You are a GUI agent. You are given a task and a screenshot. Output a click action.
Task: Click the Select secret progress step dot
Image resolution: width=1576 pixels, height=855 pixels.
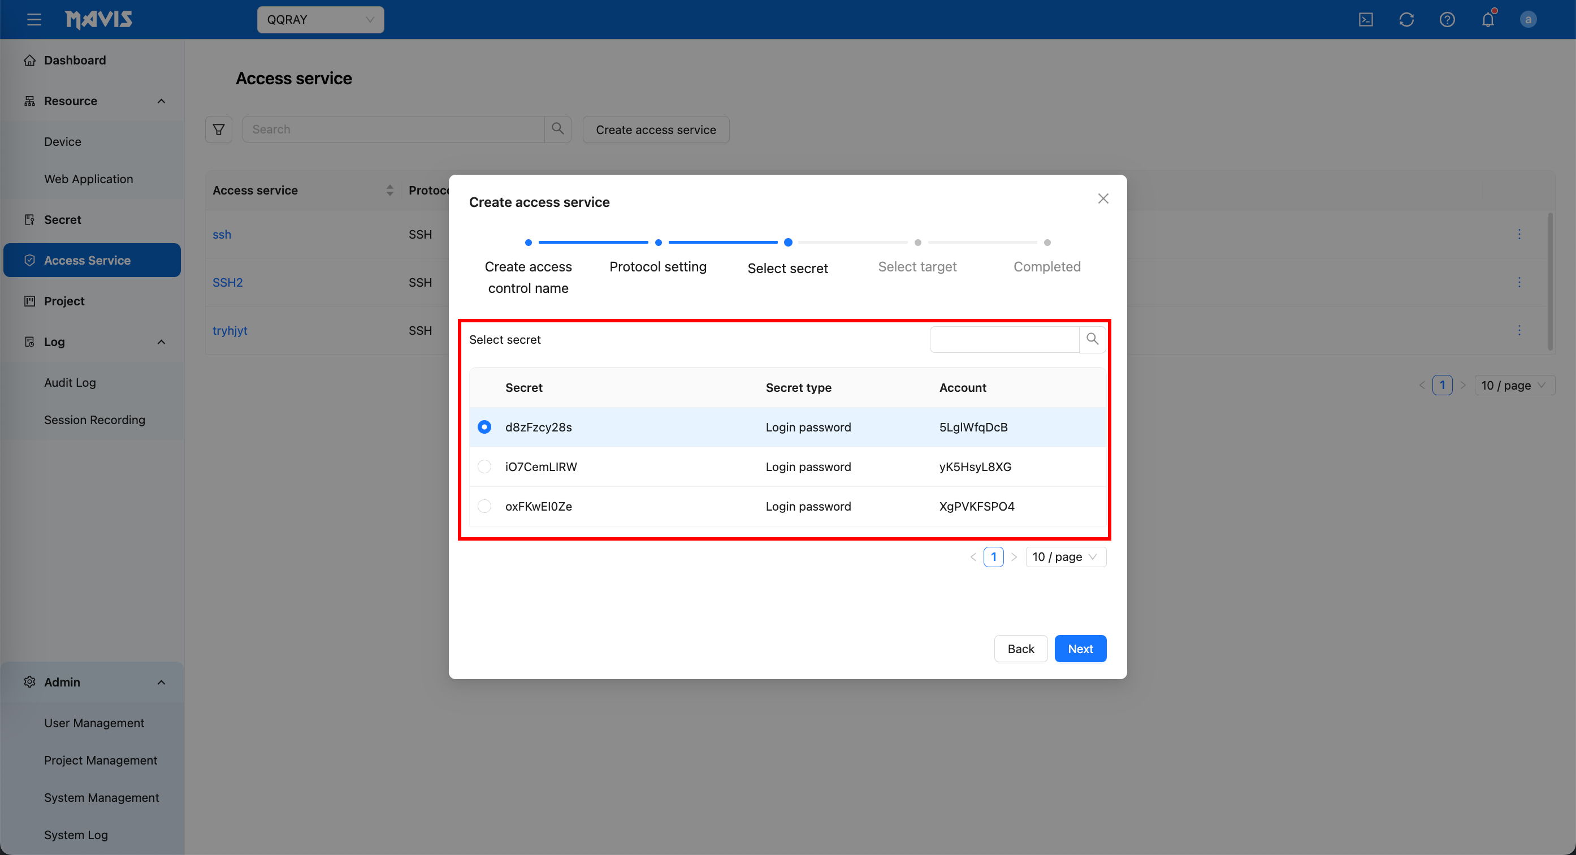point(788,243)
